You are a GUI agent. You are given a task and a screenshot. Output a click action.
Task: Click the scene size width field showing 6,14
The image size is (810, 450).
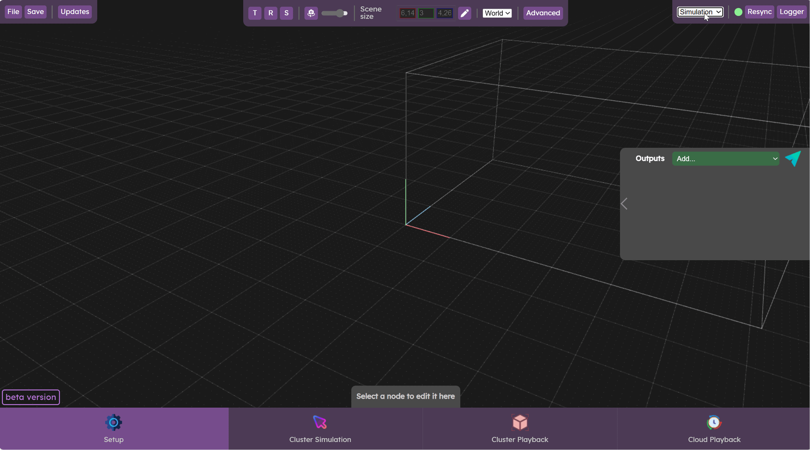(408, 13)
